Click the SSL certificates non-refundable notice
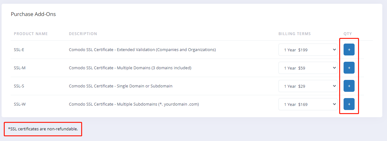387x141 pixels. coord(43,129)
